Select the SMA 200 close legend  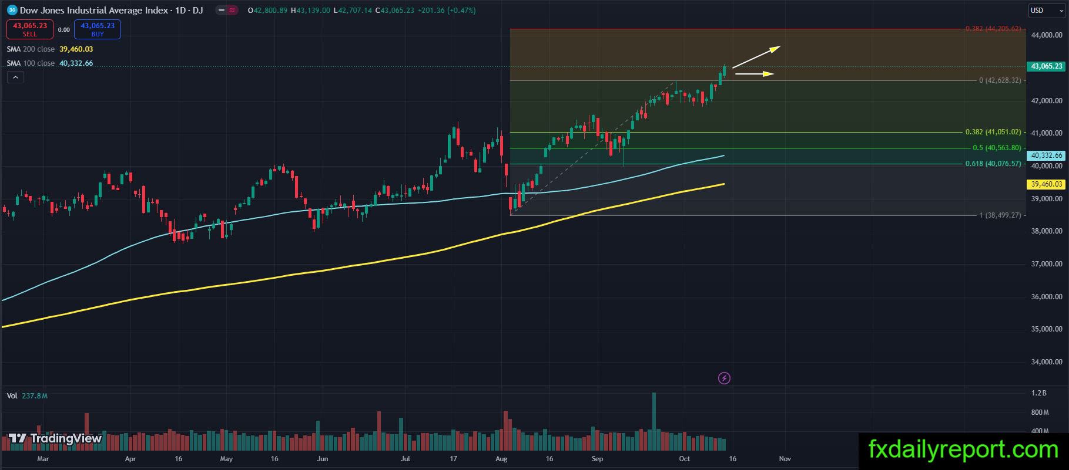tap(50, 49)
